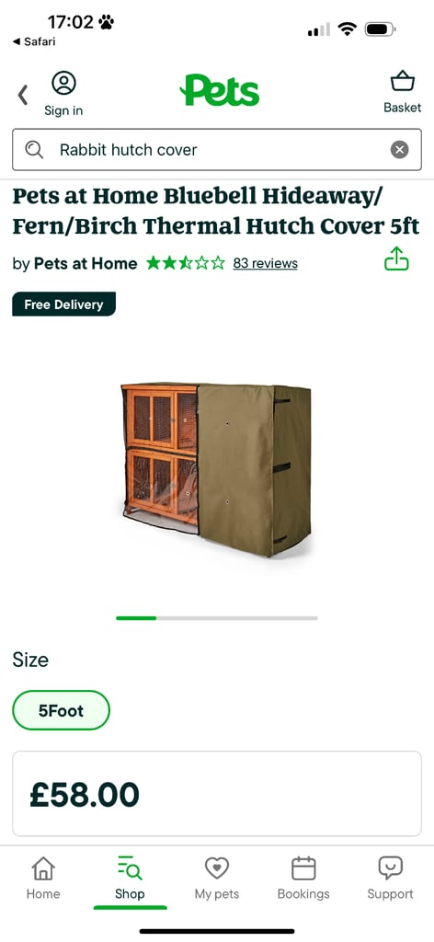Tap the hutch cover product image

[216, 468]
